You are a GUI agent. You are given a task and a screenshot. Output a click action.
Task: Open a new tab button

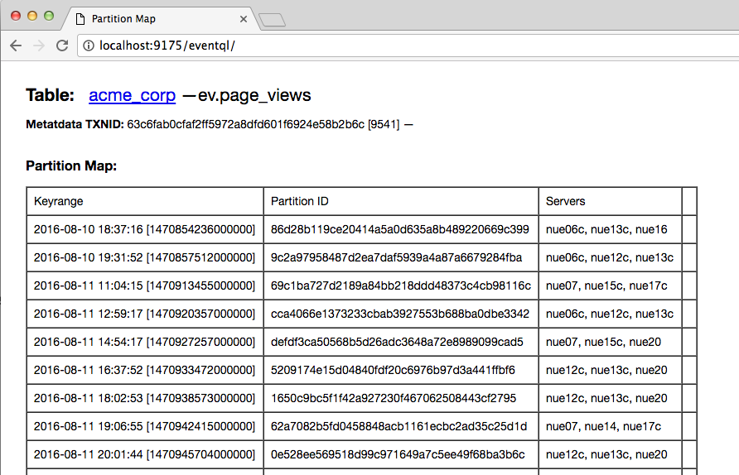tap(272, 20)
